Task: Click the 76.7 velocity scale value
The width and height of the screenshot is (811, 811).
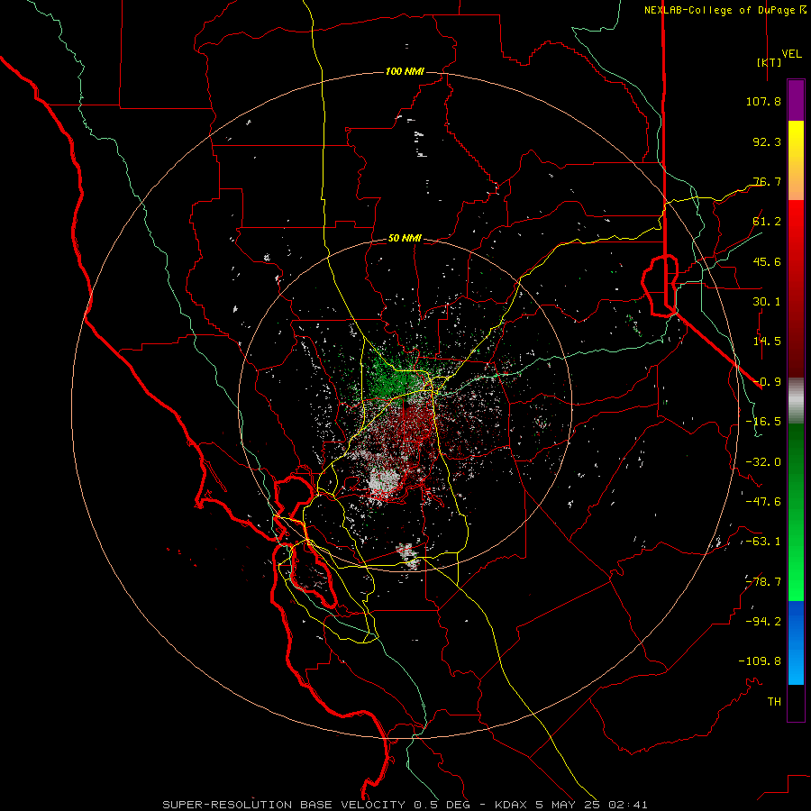Action: tap(767, 181)
